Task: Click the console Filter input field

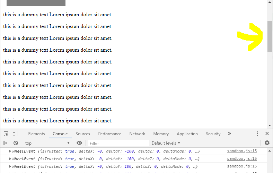Action: [x=118, y=143]
